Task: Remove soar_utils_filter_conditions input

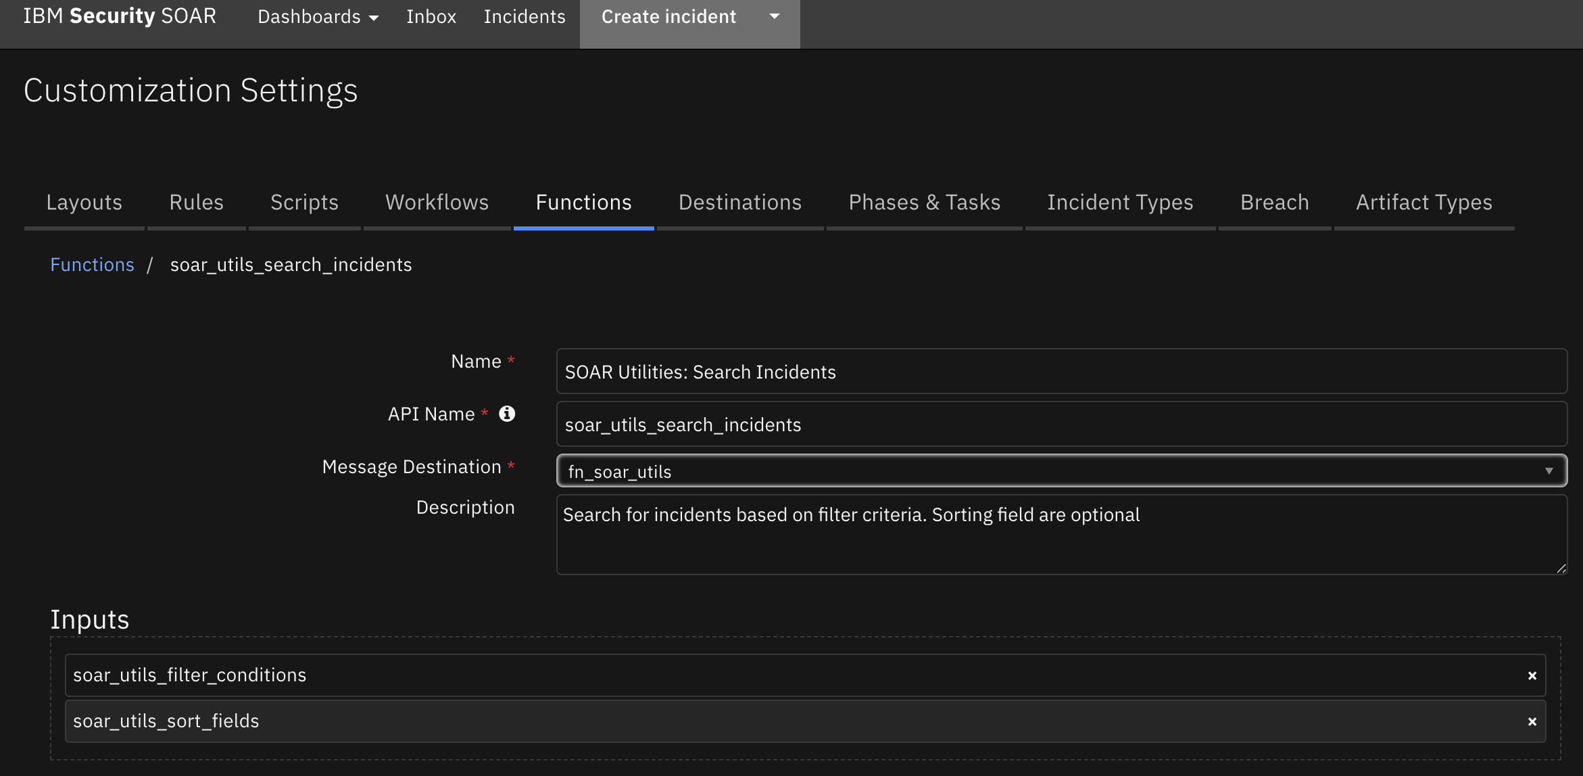Action: [1532, 675]
